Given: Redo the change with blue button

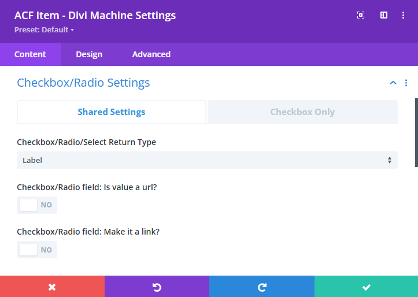Looking at the screenshot, I should pos(262,287).
